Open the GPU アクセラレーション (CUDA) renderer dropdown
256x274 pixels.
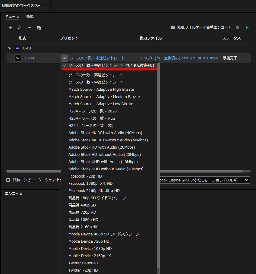point(247,180)
